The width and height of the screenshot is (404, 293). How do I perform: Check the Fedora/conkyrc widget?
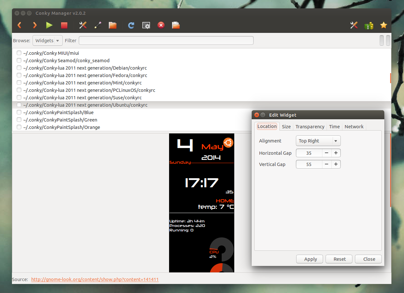pyautogui.click(x=19, y=75)
